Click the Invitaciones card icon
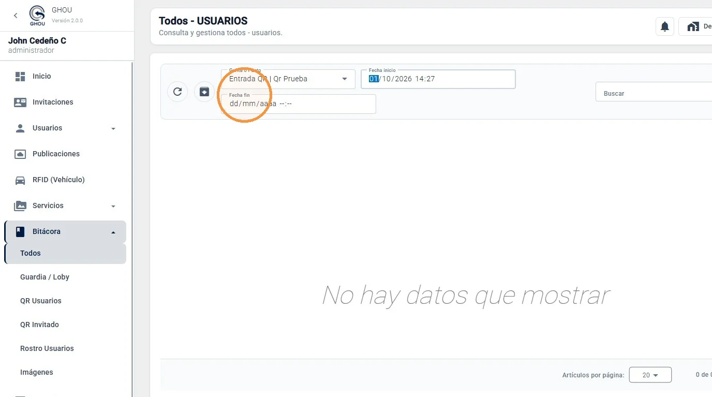The image size is (712, 397). [20, 102]
